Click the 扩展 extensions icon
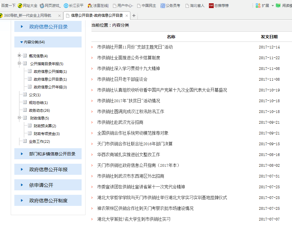The width and height of the screenshot is (292, 225). (x=258, y=5)
